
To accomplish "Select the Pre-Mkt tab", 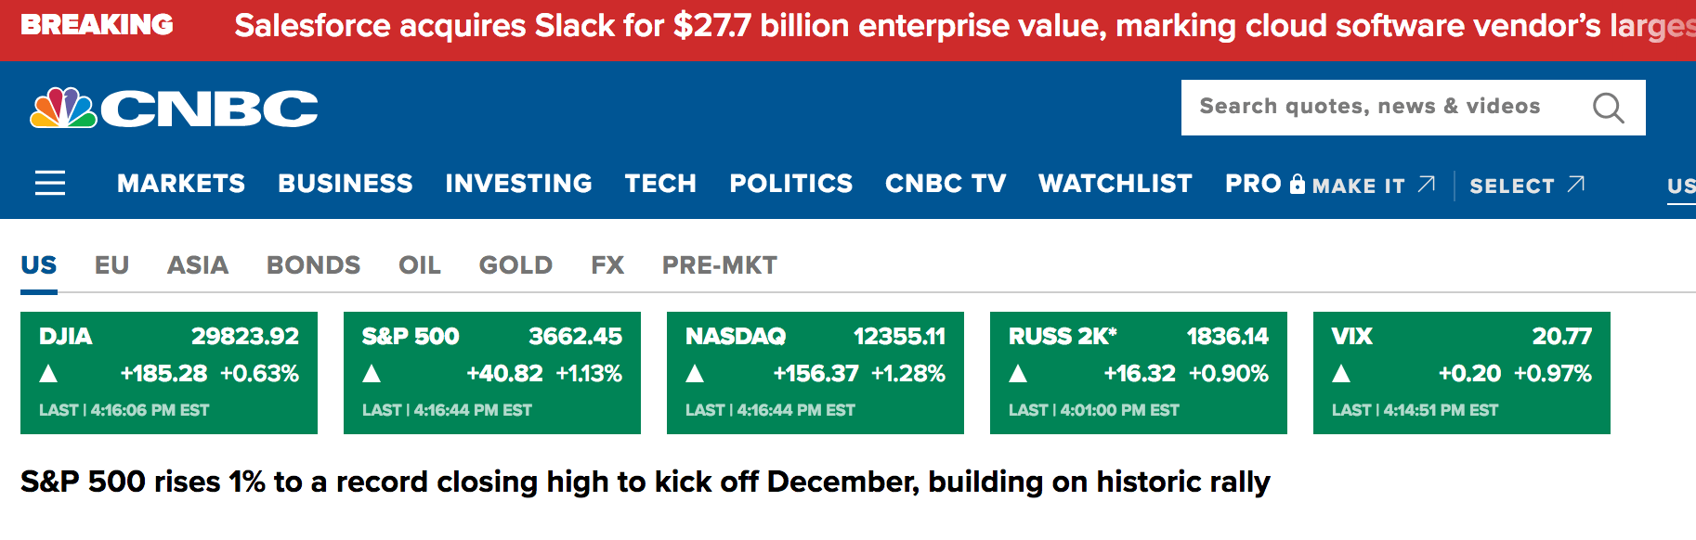I will [x=719, y=265].
